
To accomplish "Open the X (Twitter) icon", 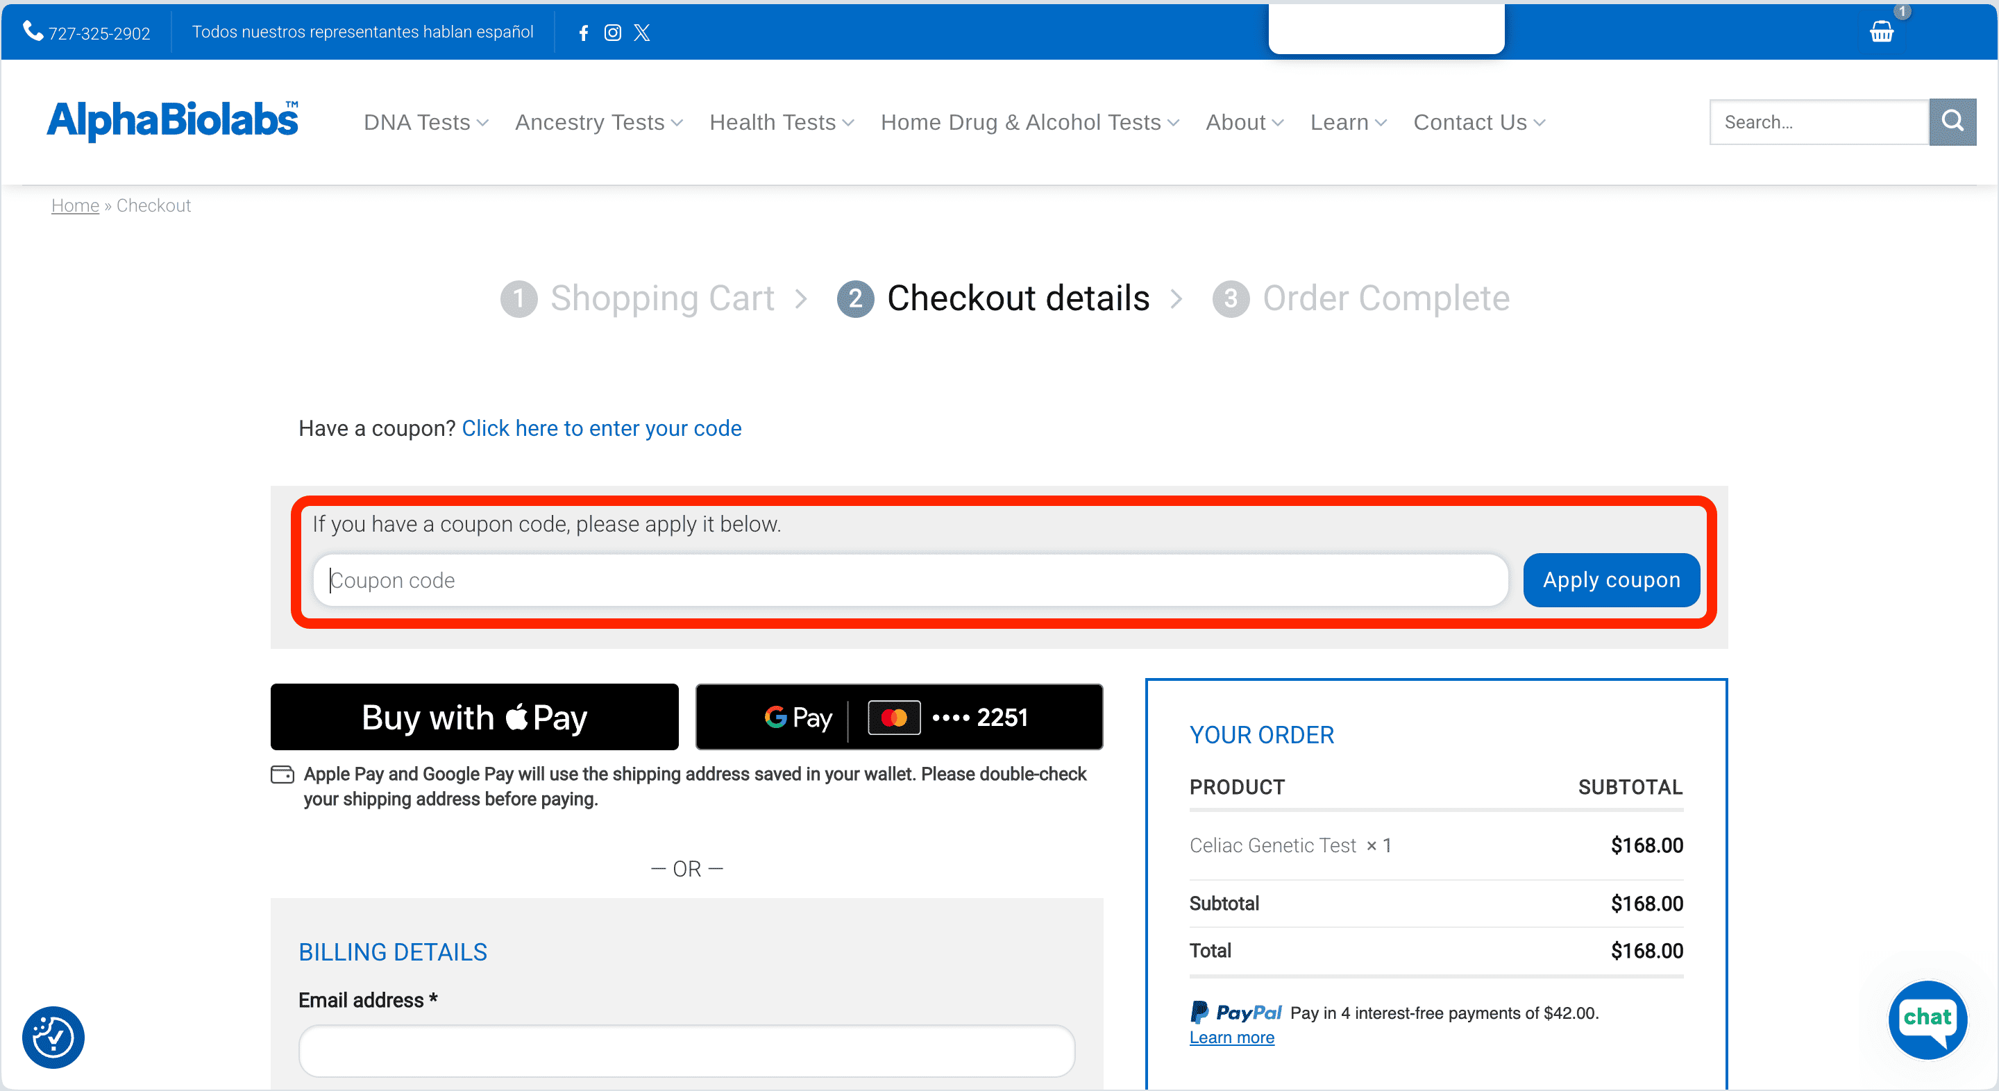I will coord(642,33).
